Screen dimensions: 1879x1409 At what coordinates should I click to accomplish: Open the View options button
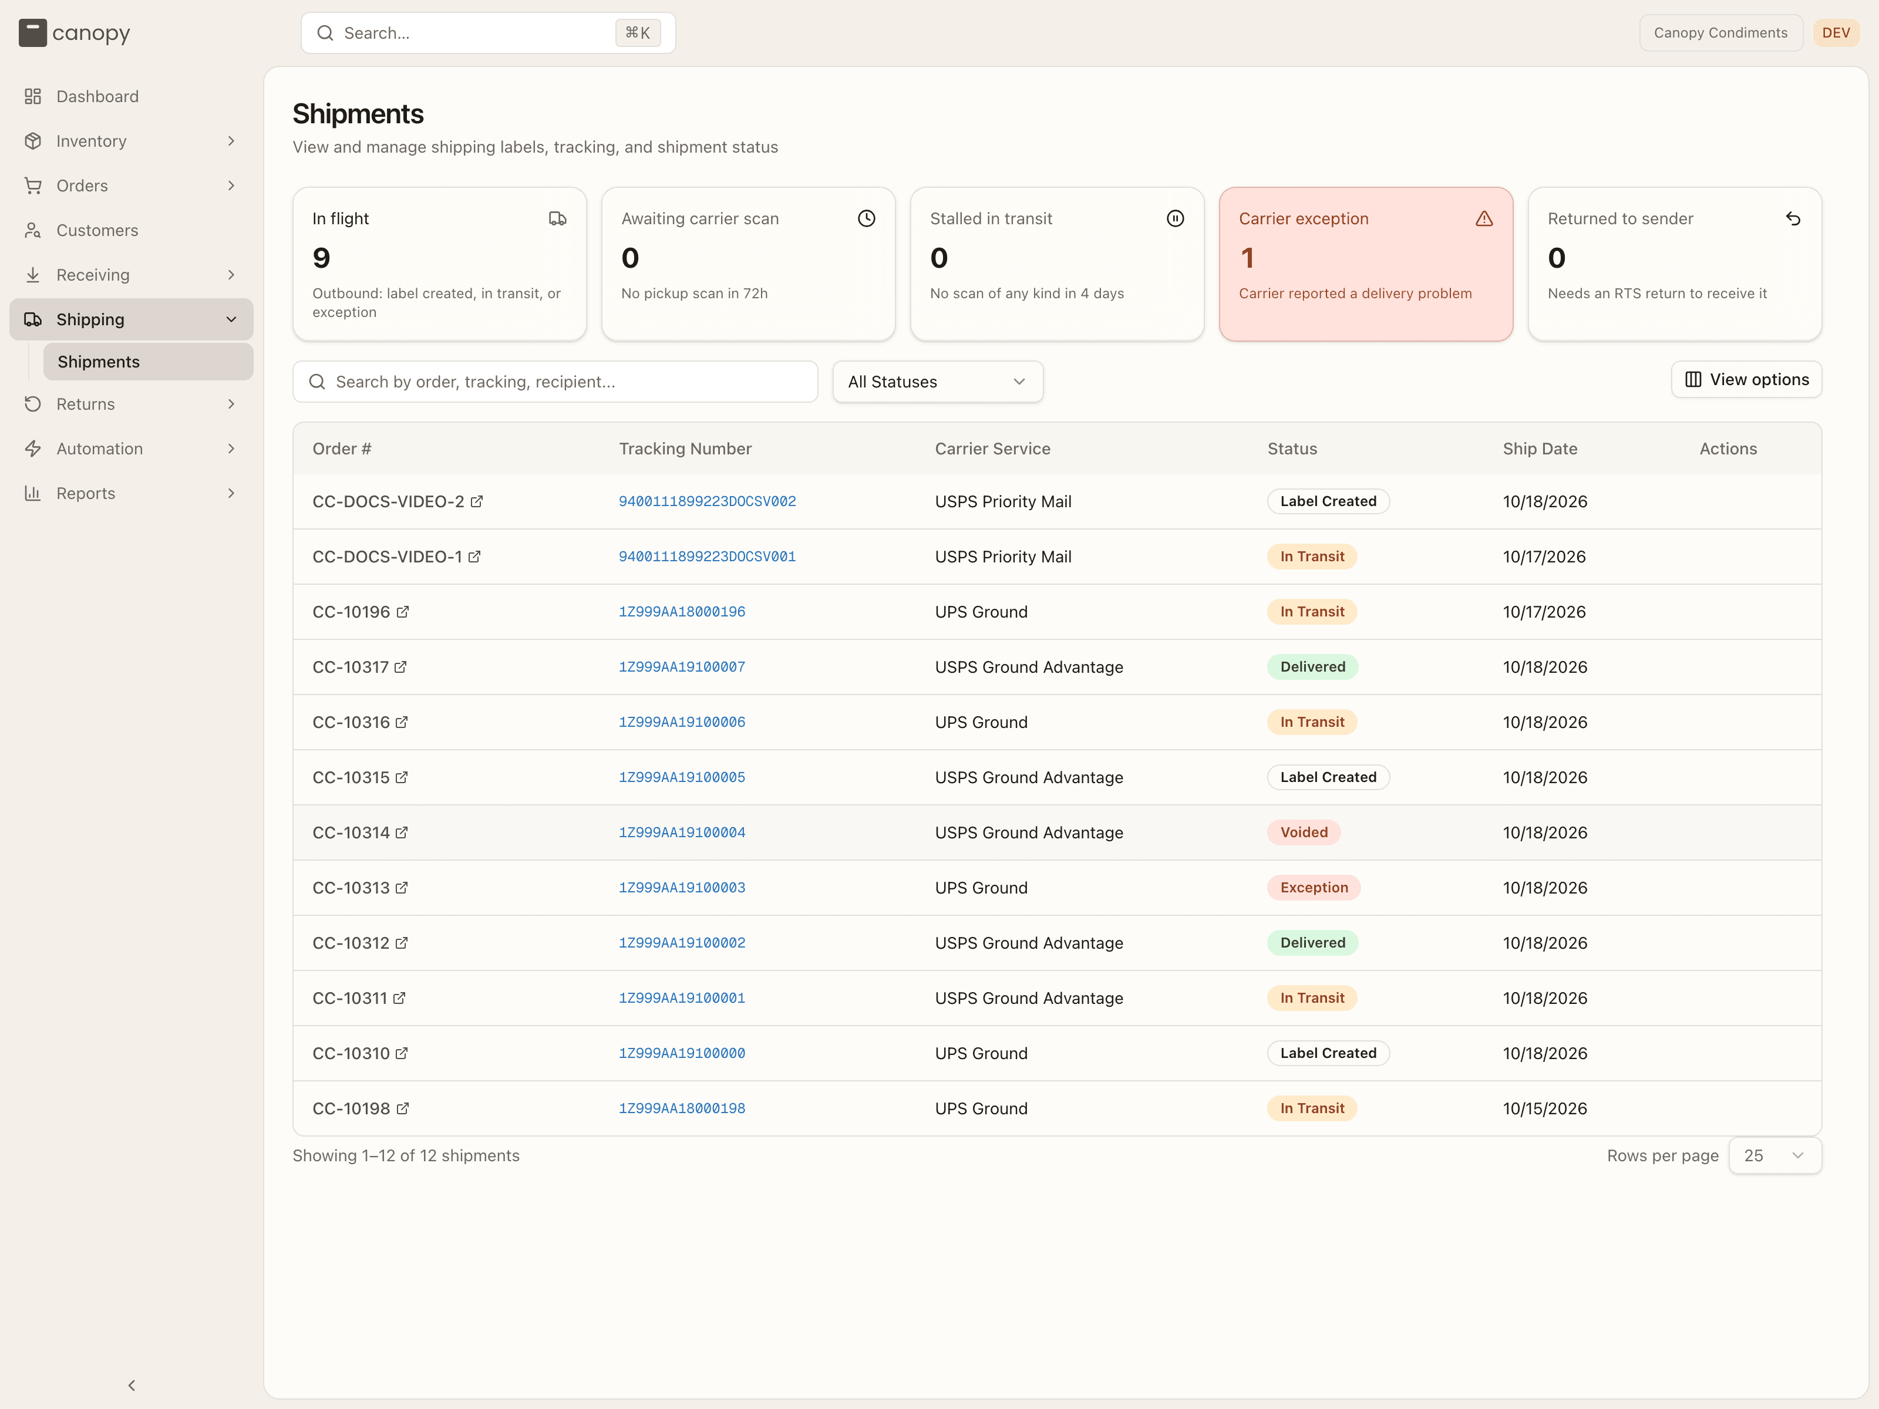(x=1746, y=380)
